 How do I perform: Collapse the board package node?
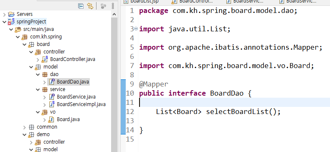click(x=25, y=44)
